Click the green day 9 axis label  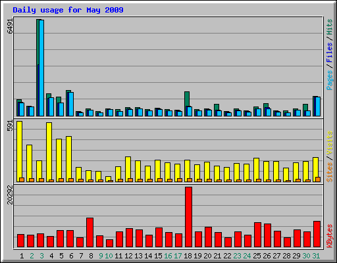(x=101, y=256)
